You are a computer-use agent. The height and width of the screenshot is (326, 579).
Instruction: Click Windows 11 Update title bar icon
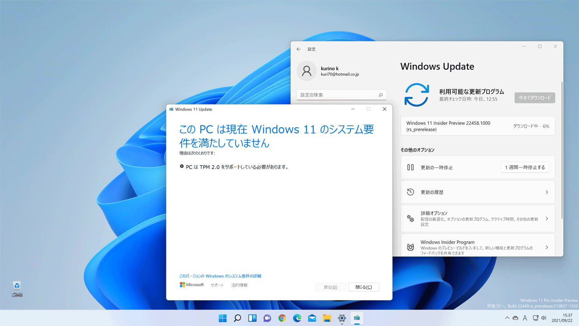[x=171, y=109]
